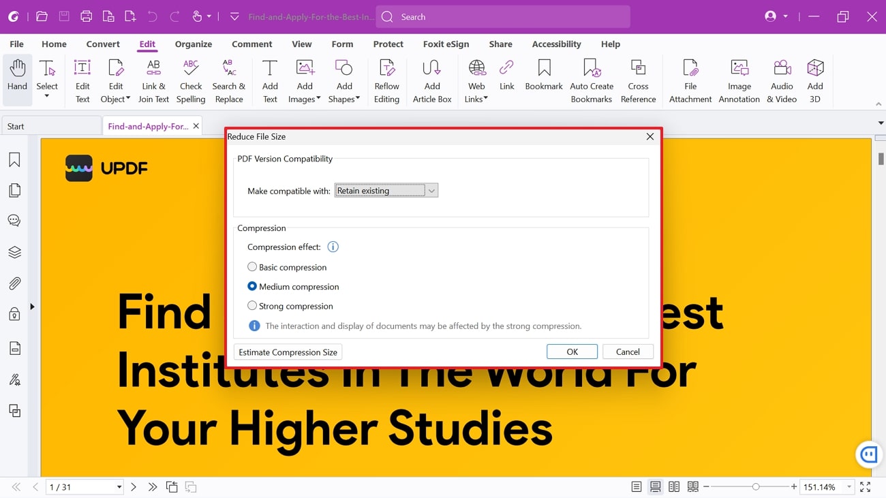886x498 pixels.
Task: Activate the Edit Text tool
Action: 82,78
